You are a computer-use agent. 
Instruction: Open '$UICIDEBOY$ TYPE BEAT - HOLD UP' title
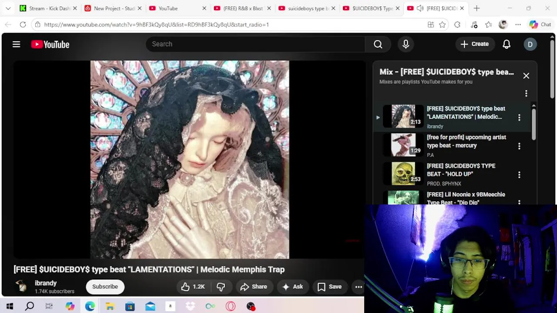461,170
